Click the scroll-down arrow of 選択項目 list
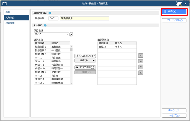Image resolution: width=190 pixels, height=121 pixels. click(x=71, y=83)
